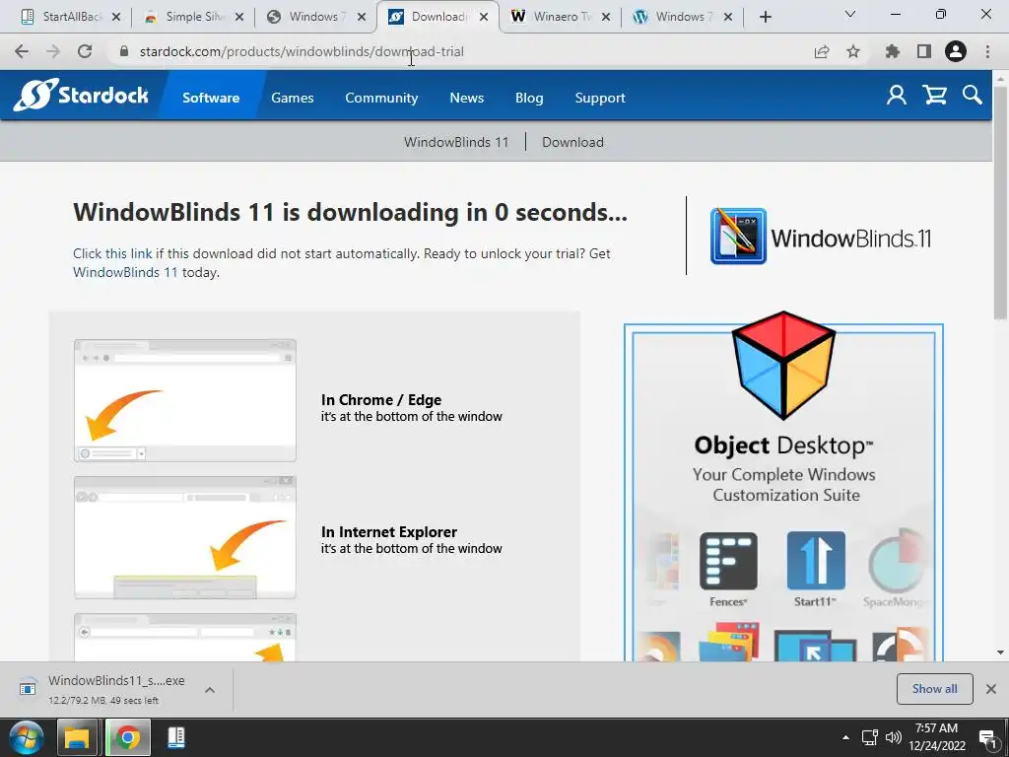Viewport: 1009px width, 757px height.
Task: Go to the News section
Action: coord(466,98)
